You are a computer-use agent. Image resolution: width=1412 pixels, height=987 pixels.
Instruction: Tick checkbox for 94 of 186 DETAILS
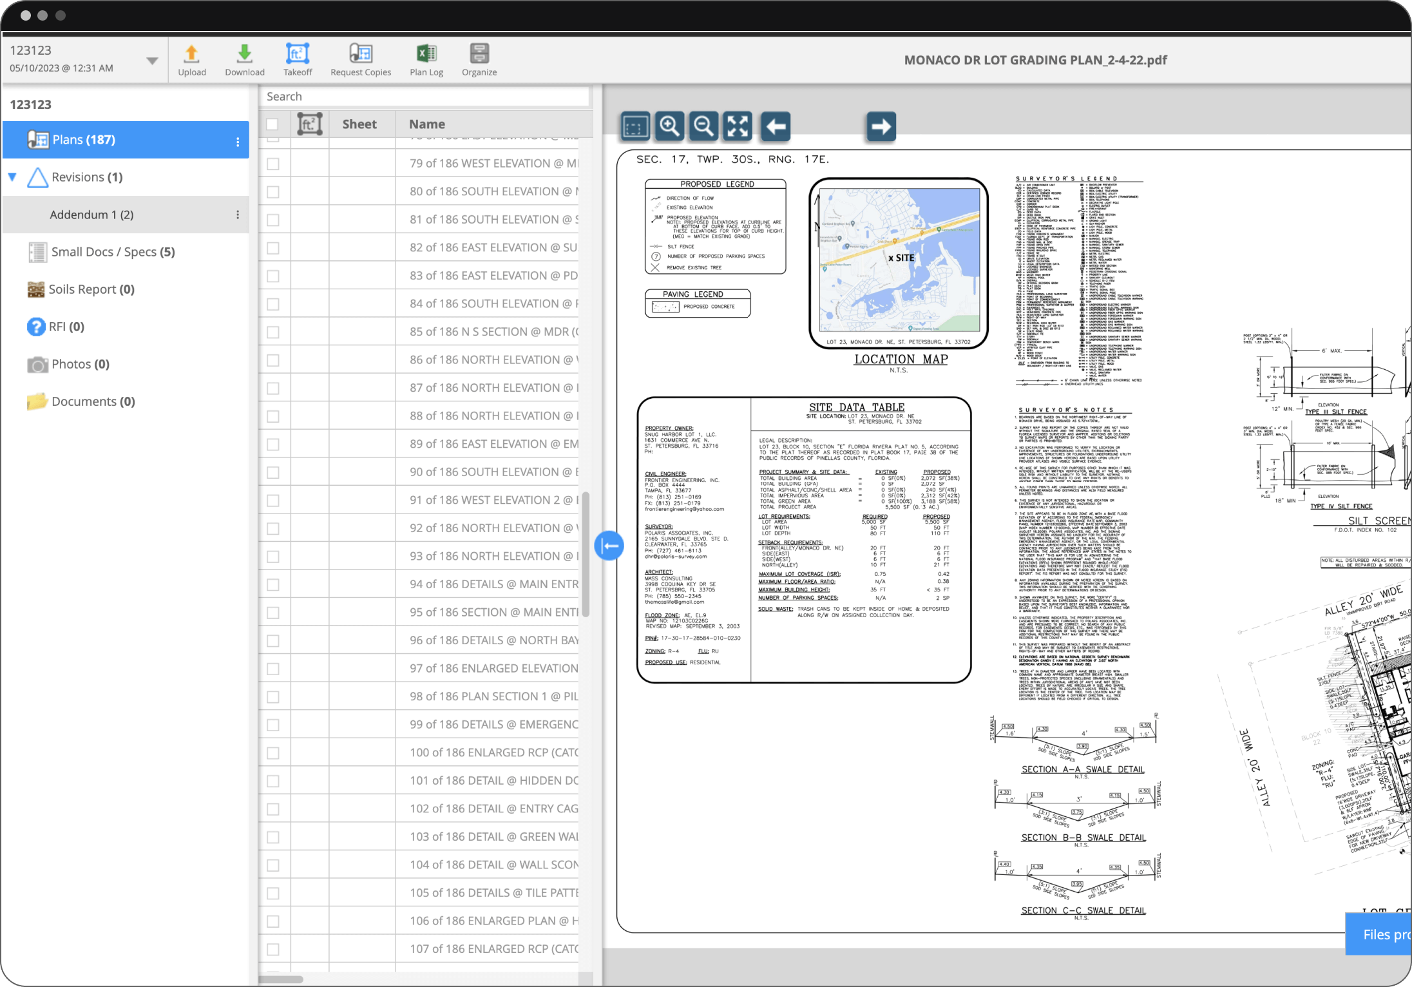[x=273, y=585]
